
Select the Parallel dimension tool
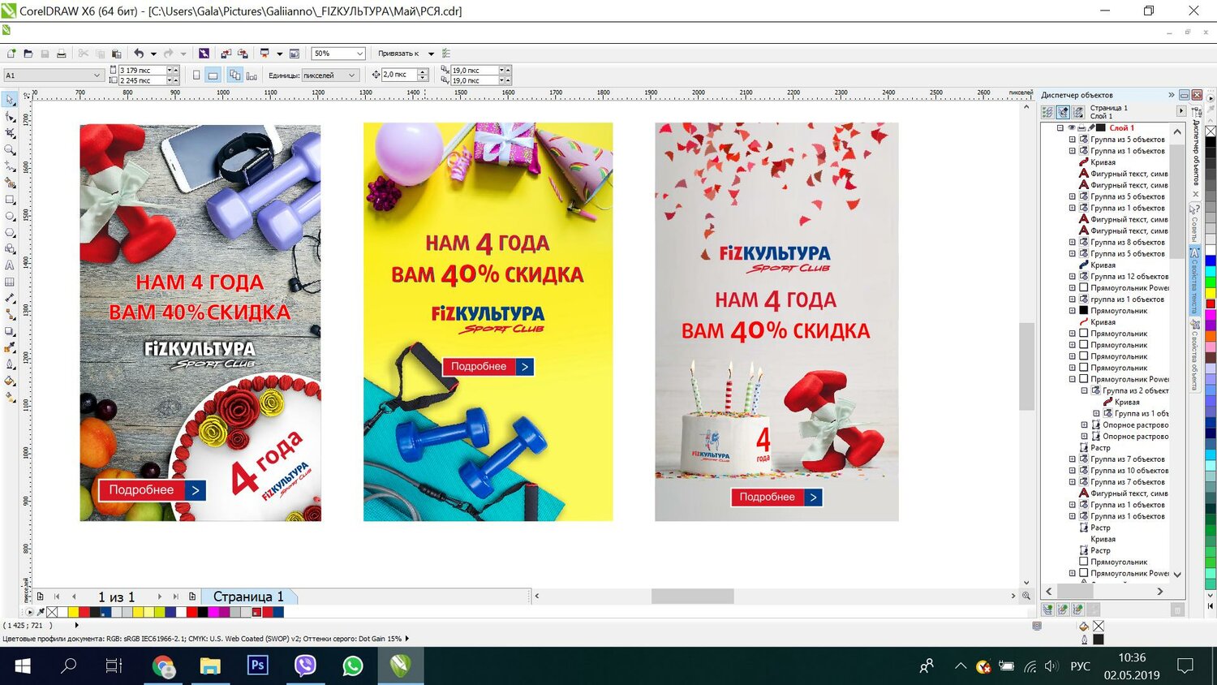[x=10, y=299]
